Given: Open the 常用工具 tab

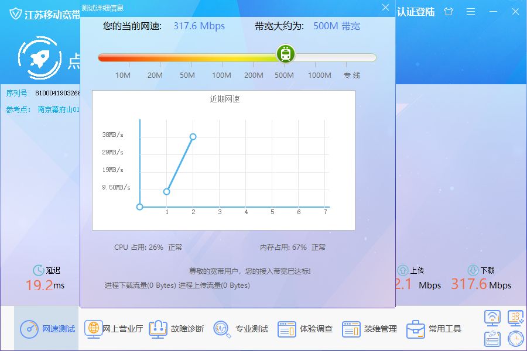Looking at the screenshot, I should pos(434,329).
